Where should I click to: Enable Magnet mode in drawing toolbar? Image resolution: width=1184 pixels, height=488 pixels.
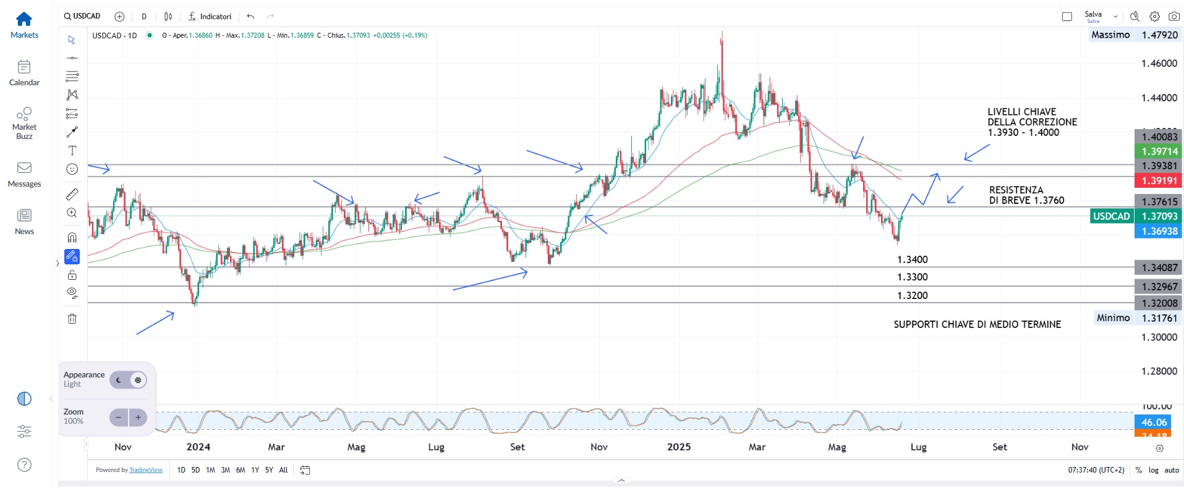(72, 238)
